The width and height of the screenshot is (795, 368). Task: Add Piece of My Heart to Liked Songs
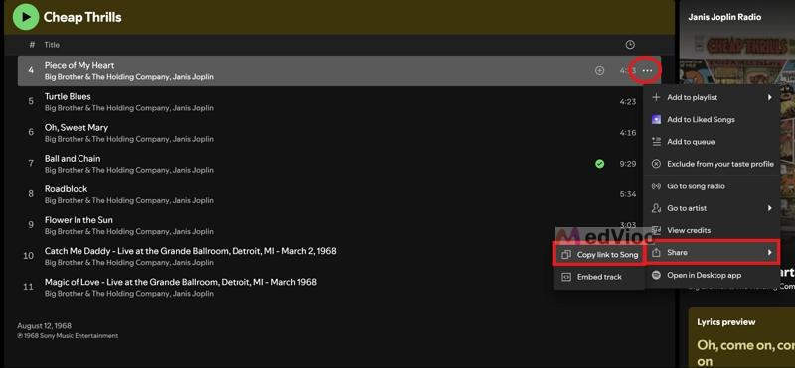click(x=599, y=71)
